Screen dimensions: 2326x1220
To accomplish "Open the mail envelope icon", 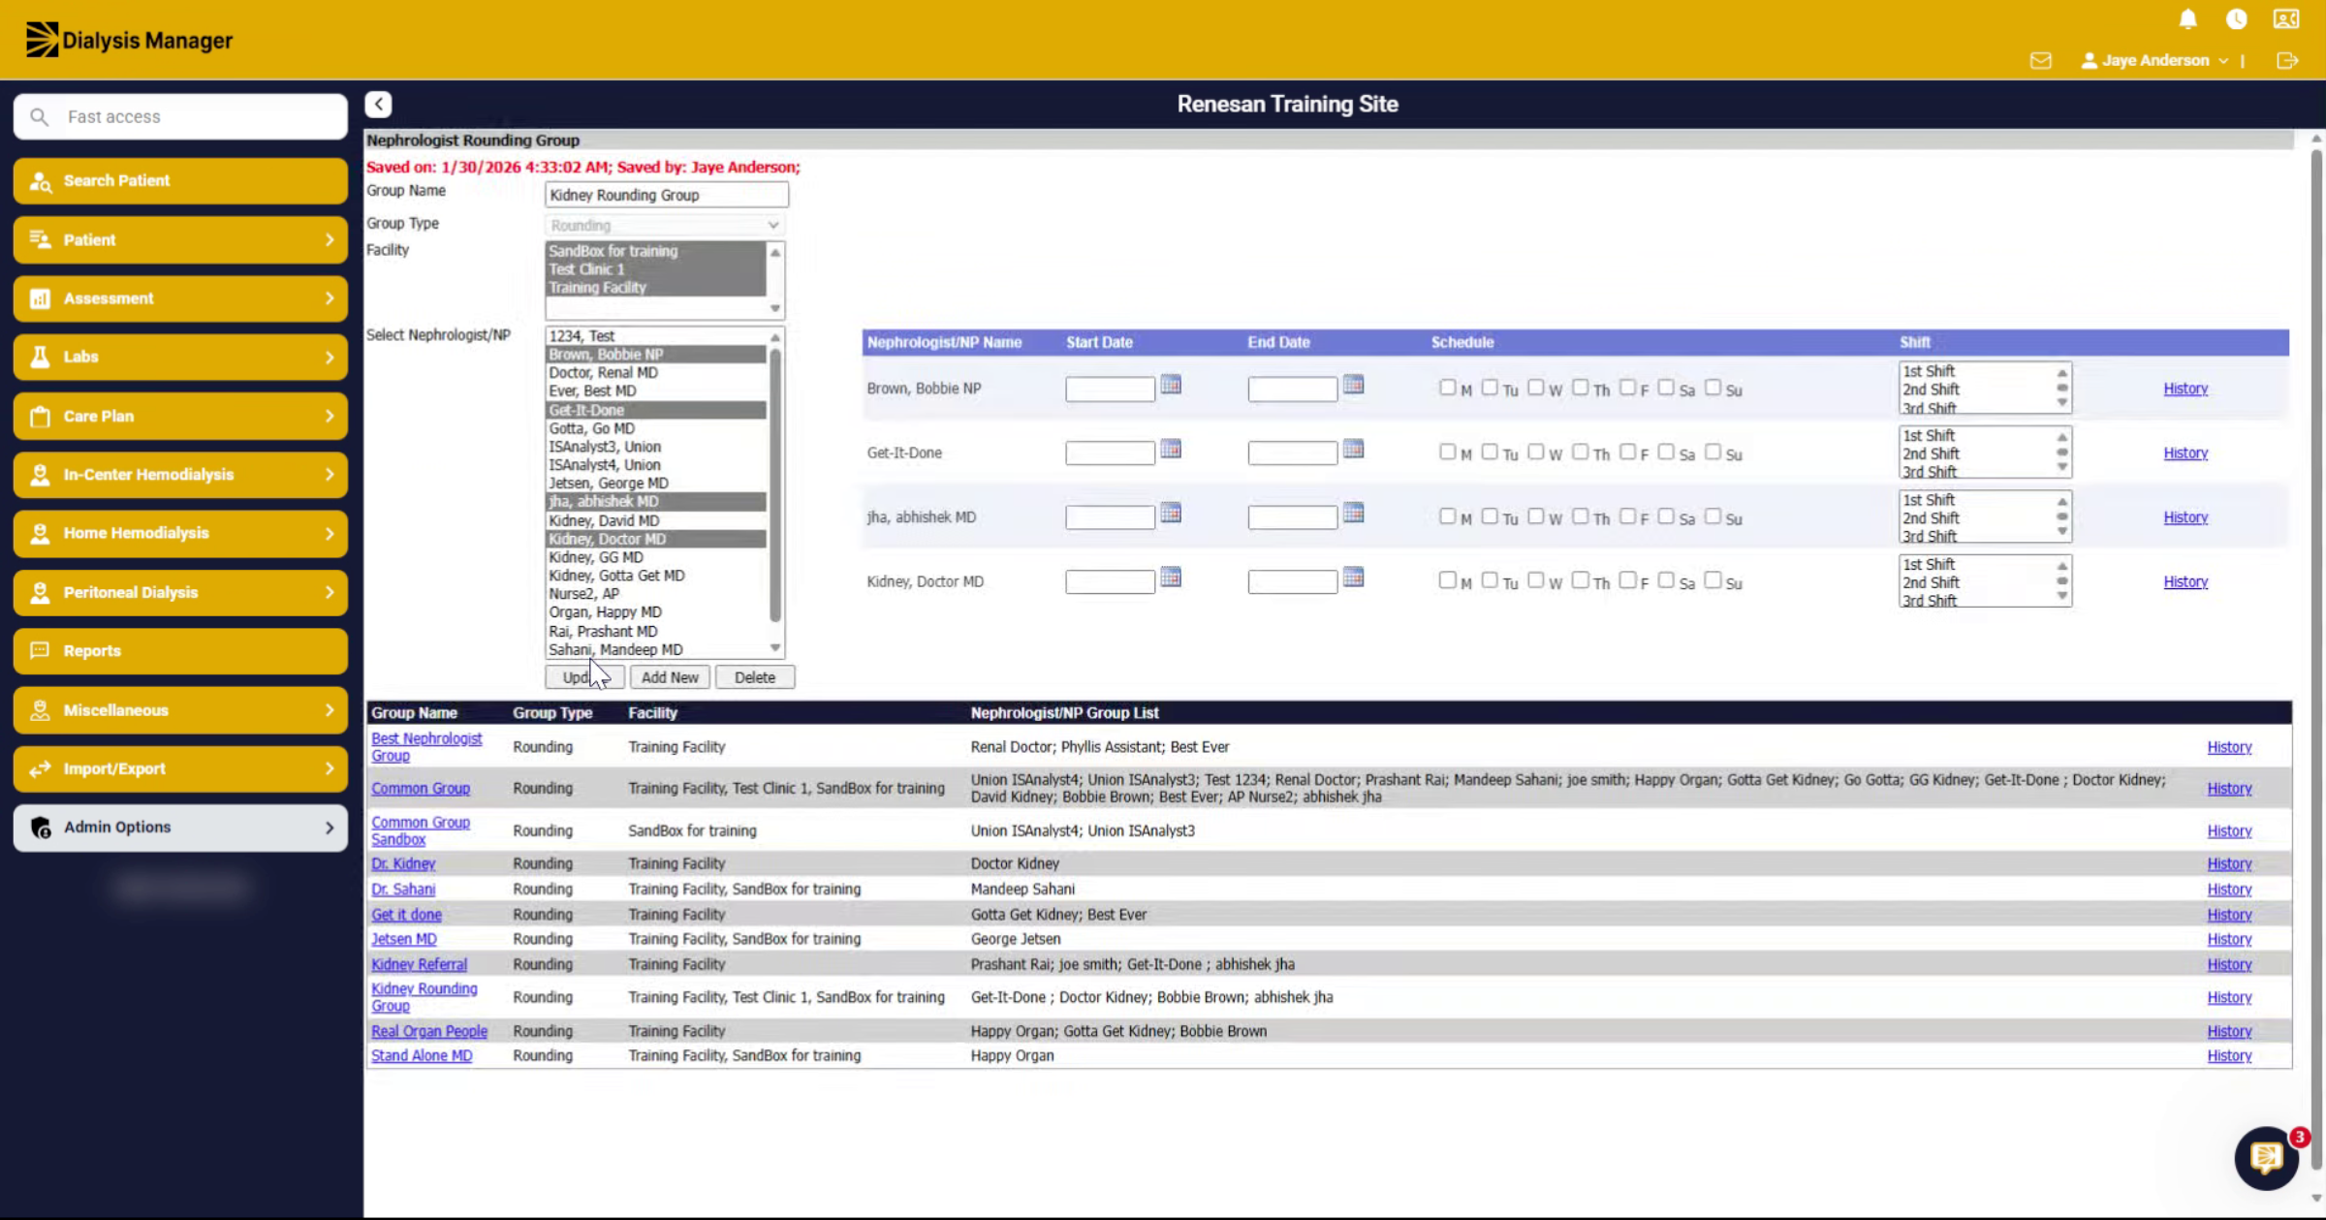I will pos(2040,61).
